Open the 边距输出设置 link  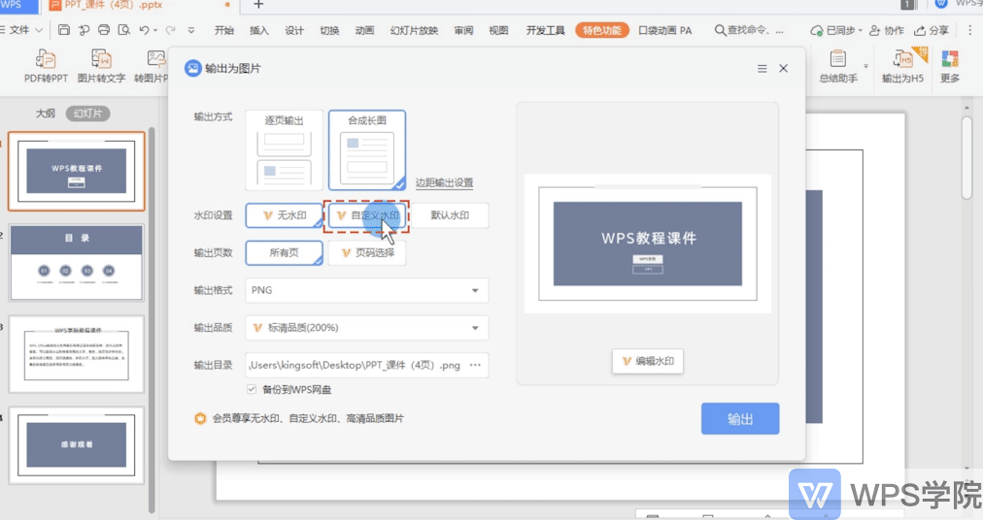(x=444, y=182)
